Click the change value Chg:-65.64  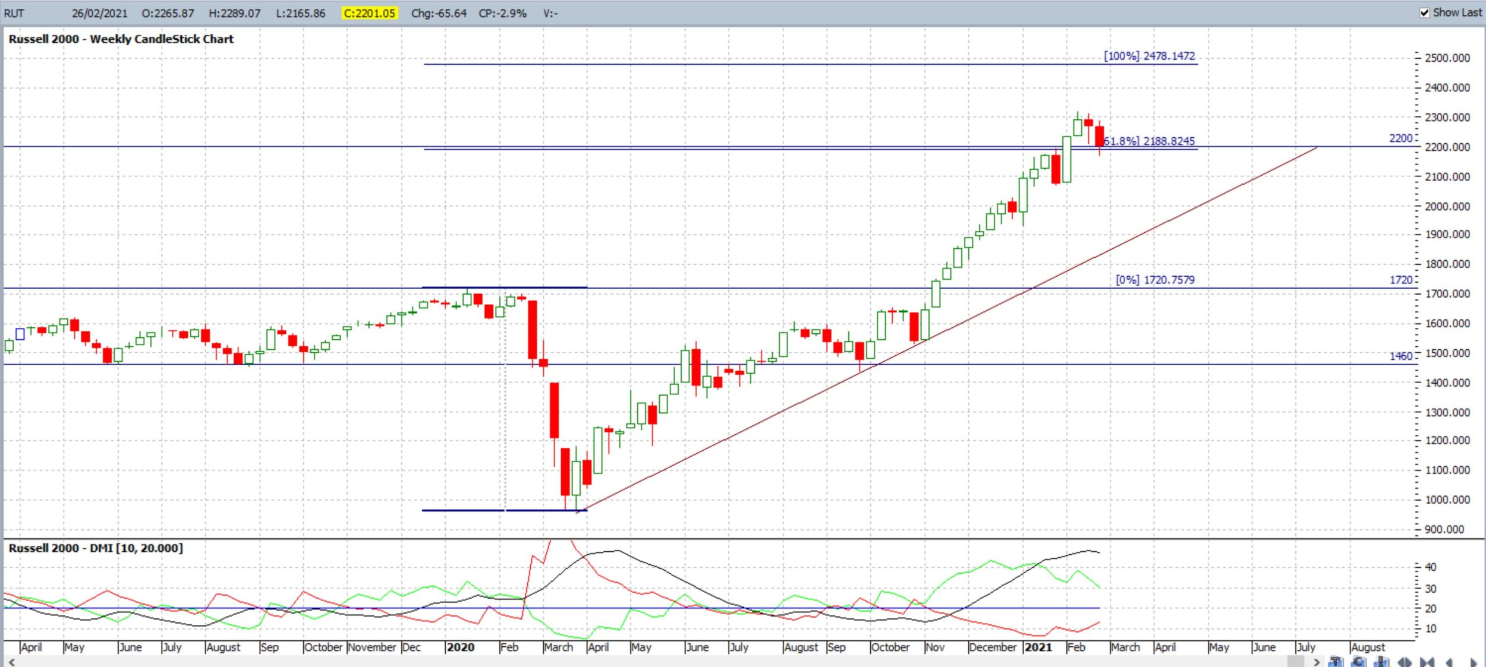click(439, 13)
